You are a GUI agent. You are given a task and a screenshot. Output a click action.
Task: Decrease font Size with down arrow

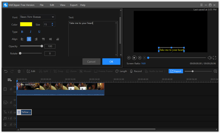pos(52,25)
